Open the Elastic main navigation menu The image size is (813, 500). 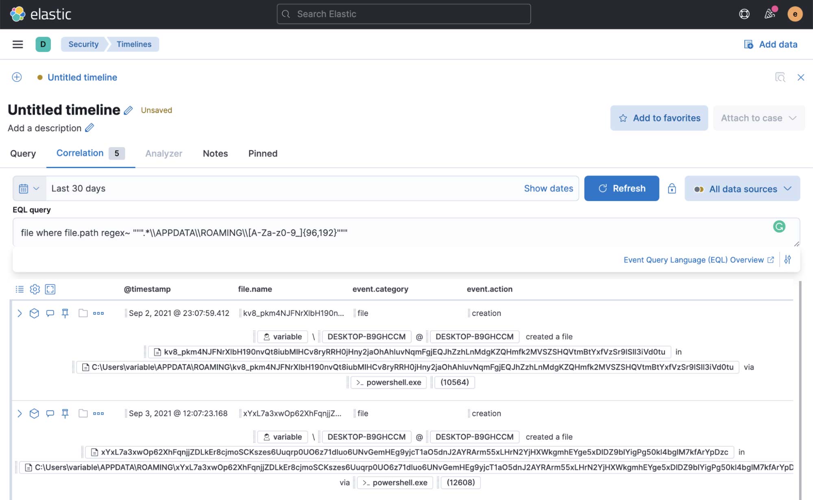coord(17,44)
